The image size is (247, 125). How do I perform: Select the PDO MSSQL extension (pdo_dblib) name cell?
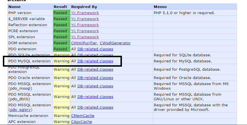[x=30, y=97]
